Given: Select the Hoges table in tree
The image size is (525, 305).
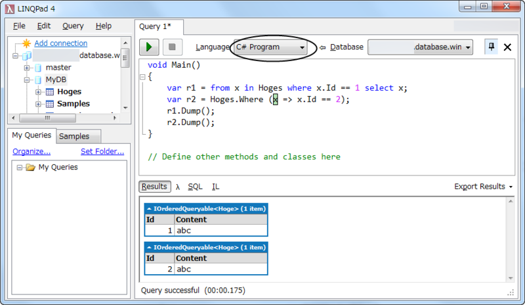Looking at the screenshot, I should (69, 91).
